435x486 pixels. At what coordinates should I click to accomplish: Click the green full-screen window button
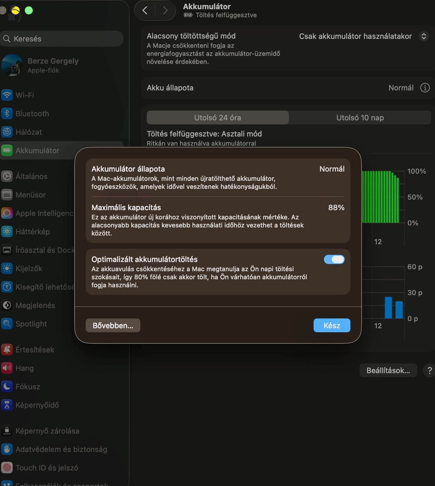click(29, 11)
